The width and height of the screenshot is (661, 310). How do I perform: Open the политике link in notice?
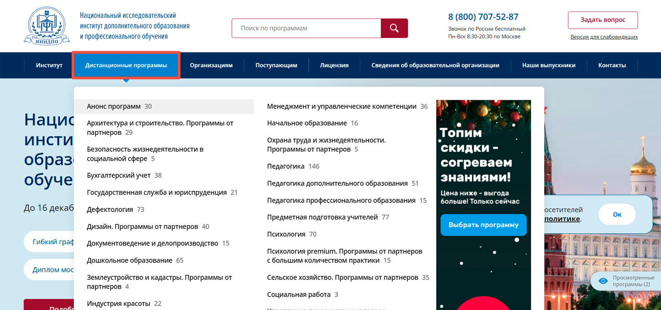click(x=562, y=219)
